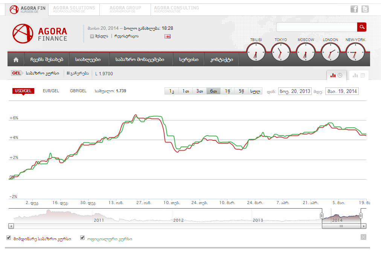Image resolution: width=381 pixels, height=253 pixels.
Task: Open the start date picker ნოე. 20, 2013
Action: tap(295, 91)
